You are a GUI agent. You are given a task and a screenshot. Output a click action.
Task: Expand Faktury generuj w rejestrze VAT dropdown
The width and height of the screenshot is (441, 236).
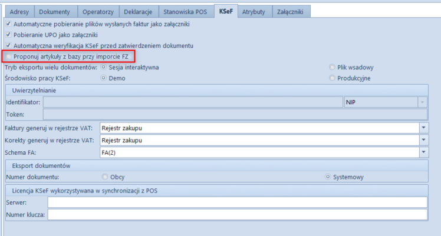pyautogui.click(x=423, y=128)
